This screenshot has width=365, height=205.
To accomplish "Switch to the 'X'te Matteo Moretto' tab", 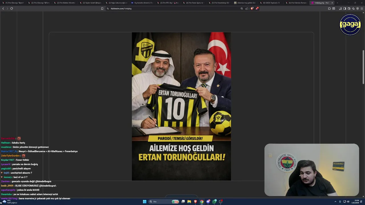I will coord(65,3).
